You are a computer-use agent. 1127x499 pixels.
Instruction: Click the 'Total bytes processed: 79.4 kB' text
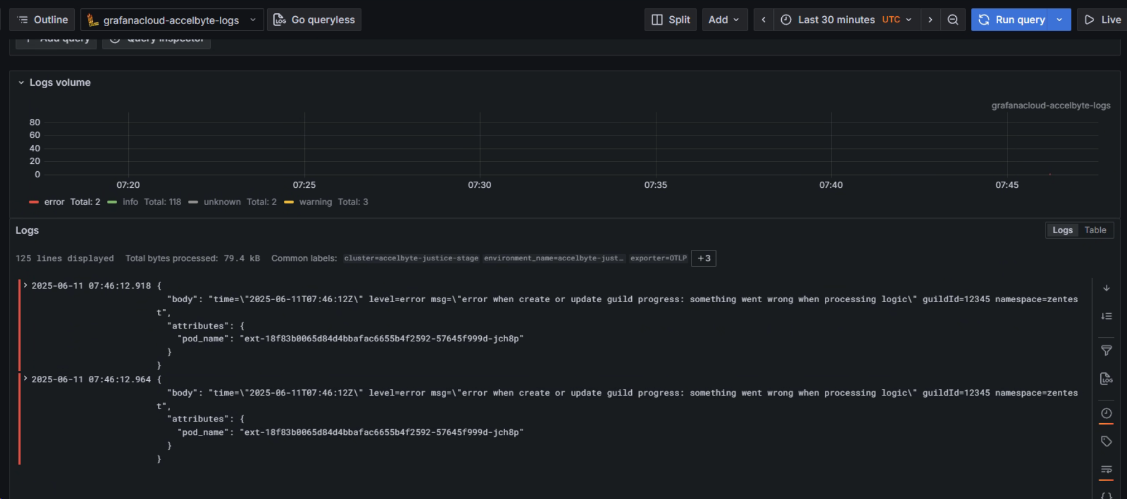pos(192,258)
